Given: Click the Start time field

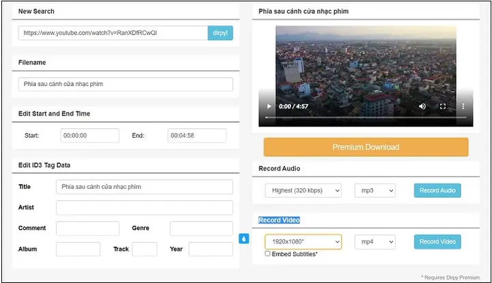Looking at the screenshot, I should tap(90, 136).
